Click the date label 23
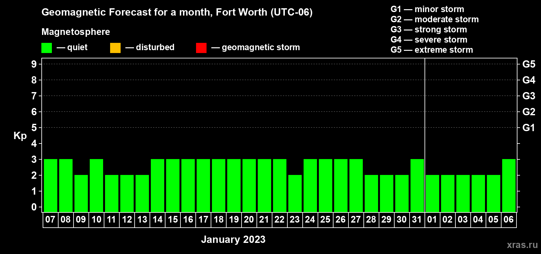This screenshot has width=541, height=254. click(295, 220)
